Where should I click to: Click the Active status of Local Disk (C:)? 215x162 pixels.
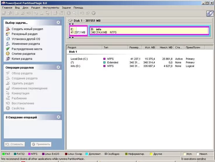(x=179, y=59)
